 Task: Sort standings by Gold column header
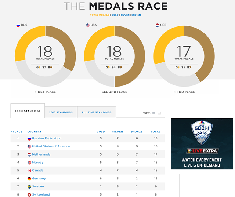(x=101, y=132)
